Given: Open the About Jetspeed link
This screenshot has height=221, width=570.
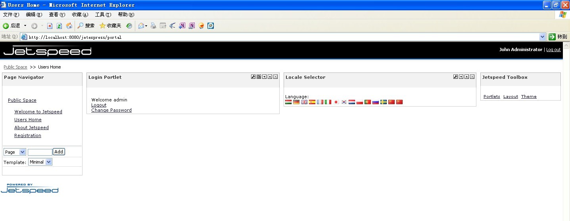Looking at the screenshot, I should click(x=32, y=128).
